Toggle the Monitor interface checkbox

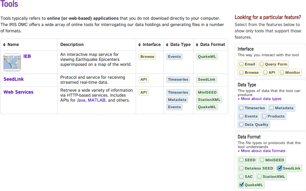click(x=282, y=73)
